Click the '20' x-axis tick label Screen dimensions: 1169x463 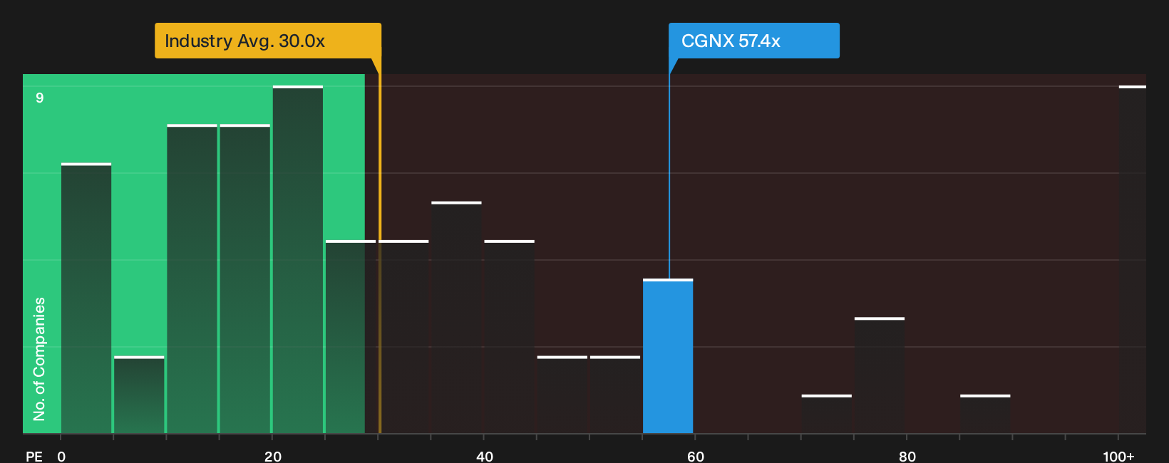(273, 457)
